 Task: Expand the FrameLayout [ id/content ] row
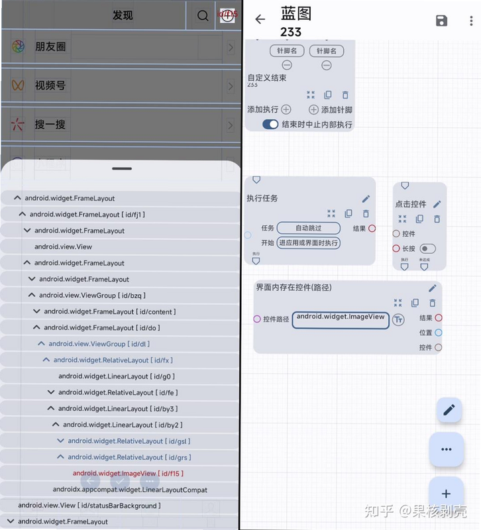(x=36, y=311)
